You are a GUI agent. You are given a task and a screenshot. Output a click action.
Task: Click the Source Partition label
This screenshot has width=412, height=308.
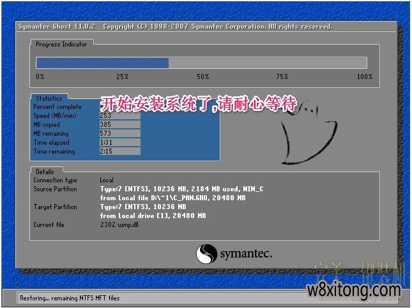[55, 189]
